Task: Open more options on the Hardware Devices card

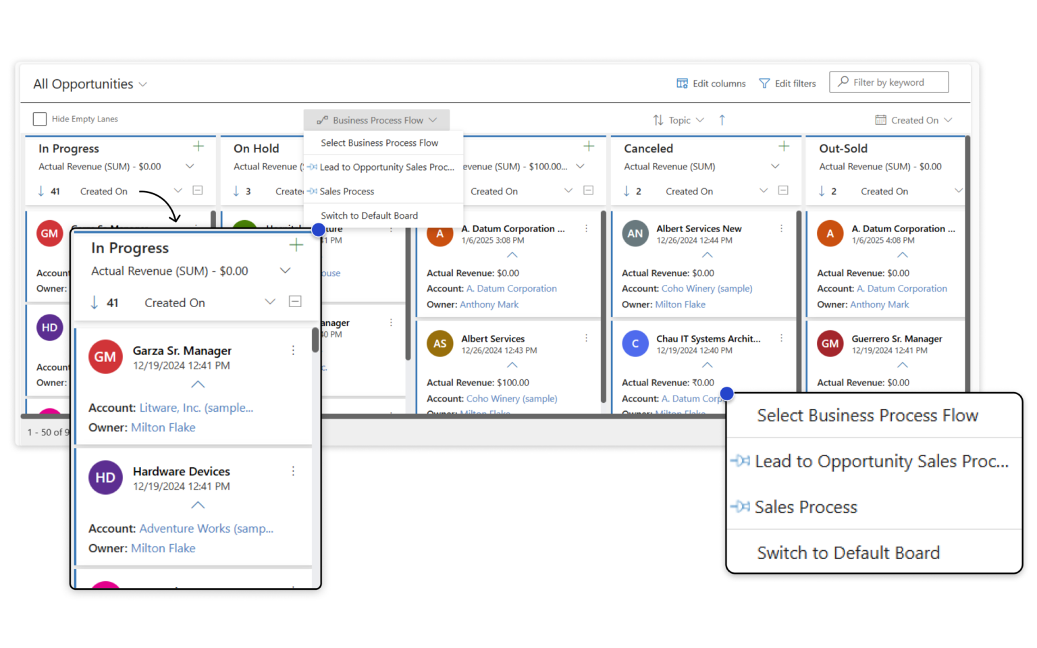Action: 293,471
